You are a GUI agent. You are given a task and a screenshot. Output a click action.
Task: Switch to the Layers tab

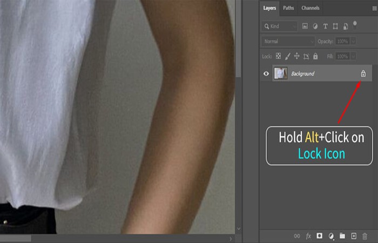(x=269, y=8)
